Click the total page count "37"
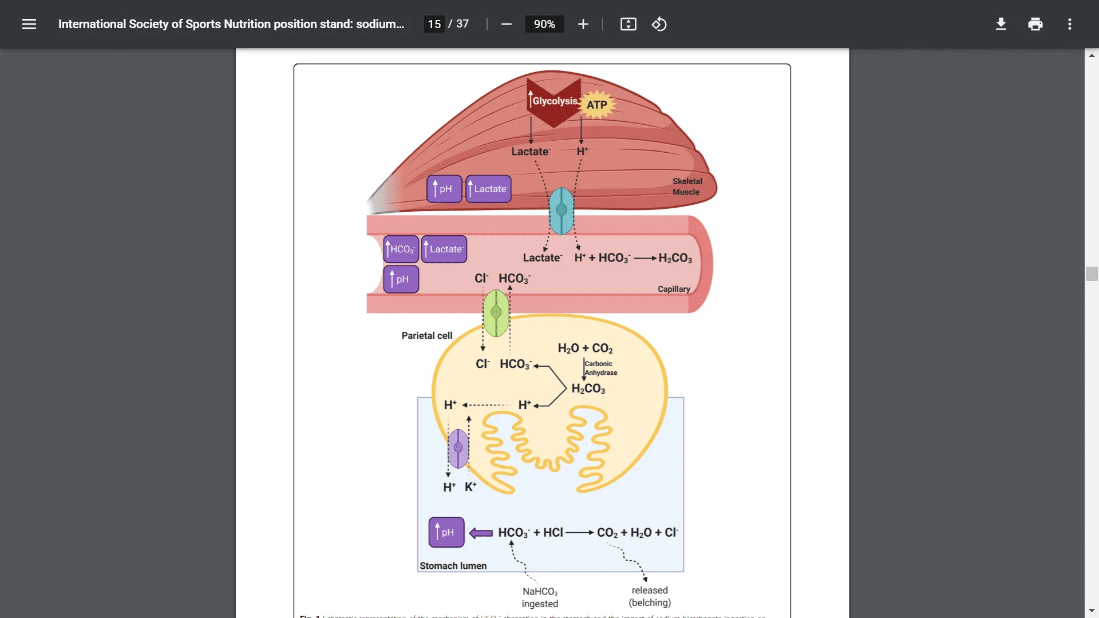 462,24
